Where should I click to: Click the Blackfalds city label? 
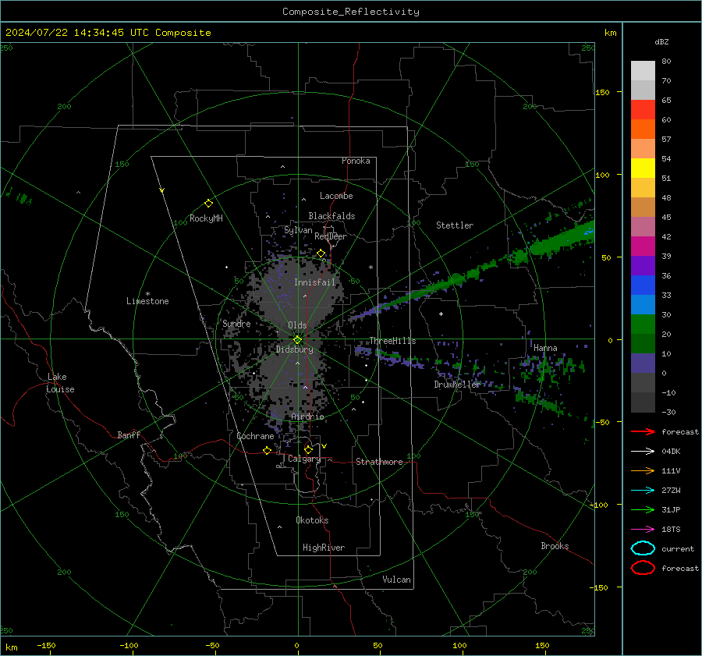[x=331, y=216]
